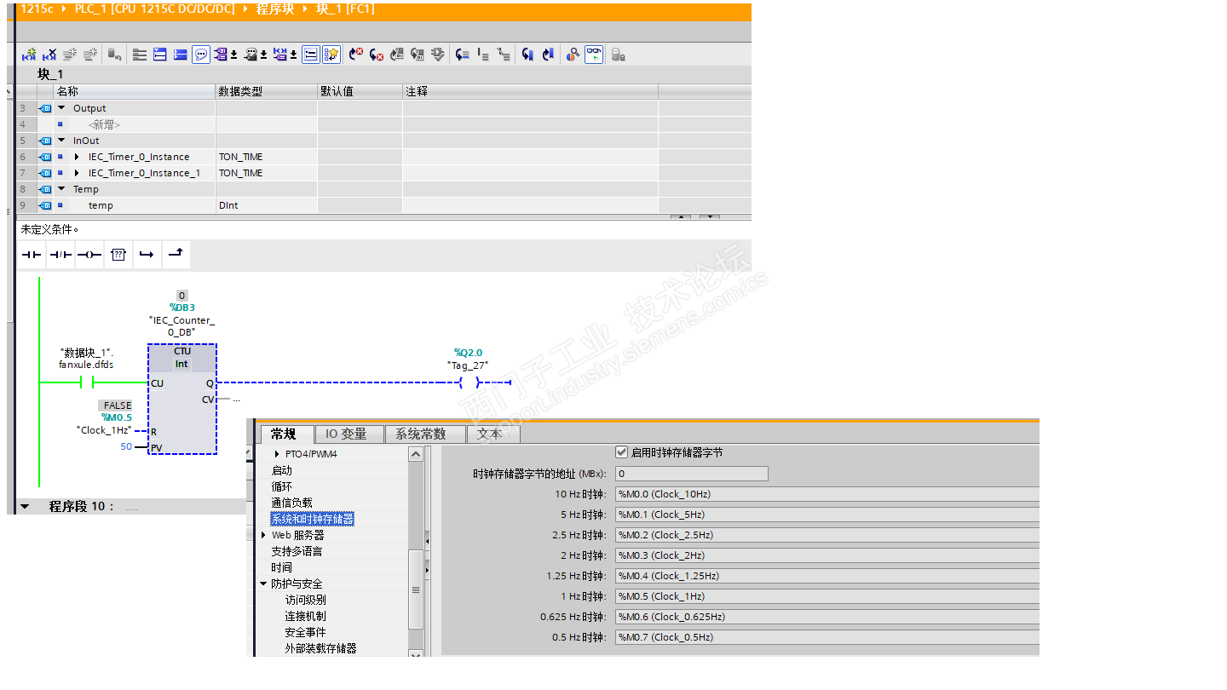Click the 时钟存储器字节的地址 input field
The height and width of the screenshot is (690, 1227).
691,473
